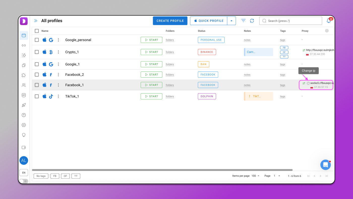Toggle the dark mode theme switch

(x=23, y=181)
